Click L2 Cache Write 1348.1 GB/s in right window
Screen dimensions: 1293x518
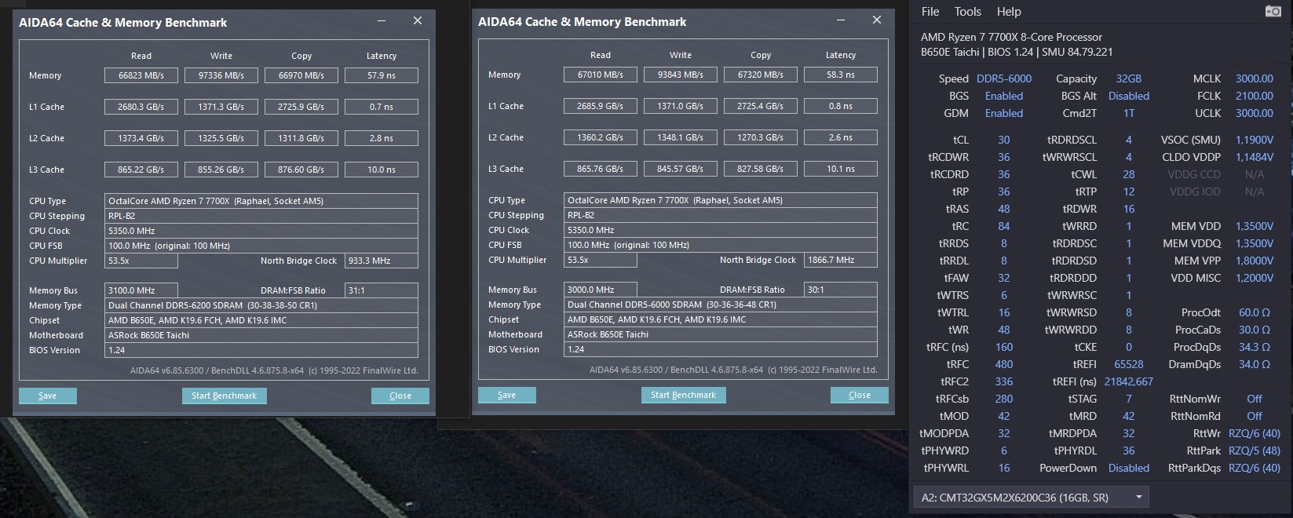pyautogui.click(x=681, y=137)
